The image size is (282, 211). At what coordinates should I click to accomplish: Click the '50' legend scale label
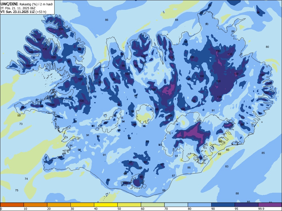coord(119,209)
